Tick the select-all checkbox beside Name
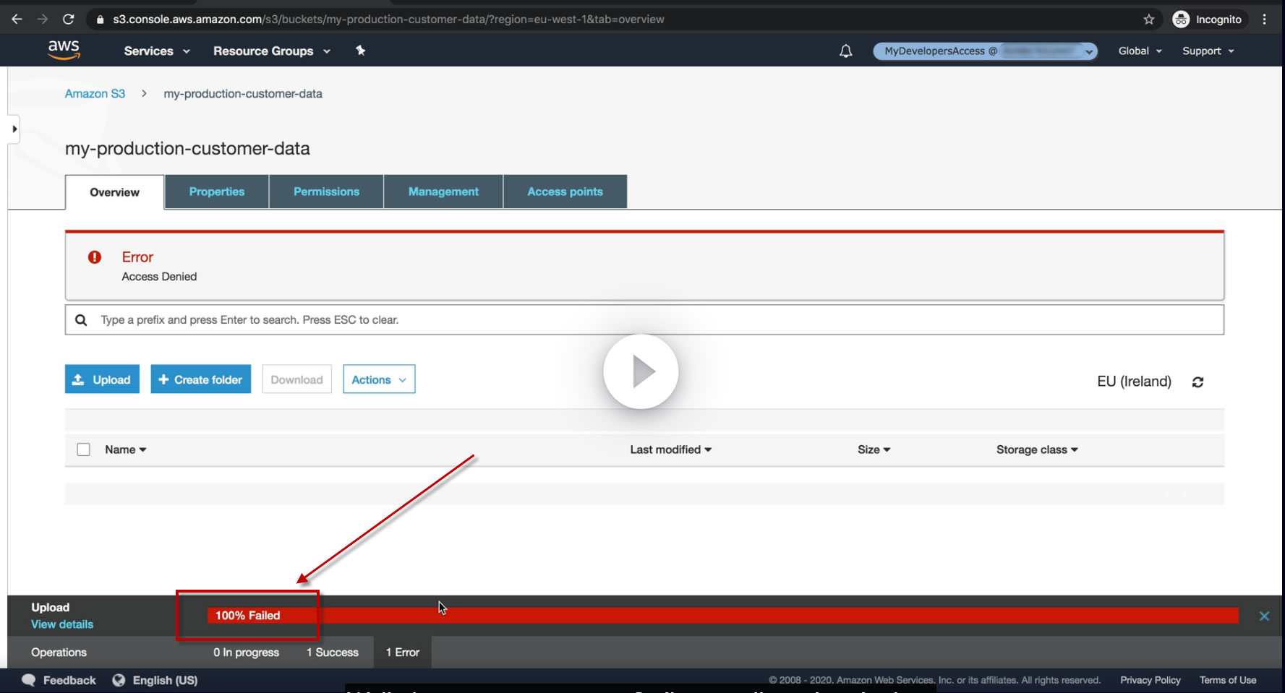The width and height of the screenshot is (1285, 693). [x=84, y=449]
